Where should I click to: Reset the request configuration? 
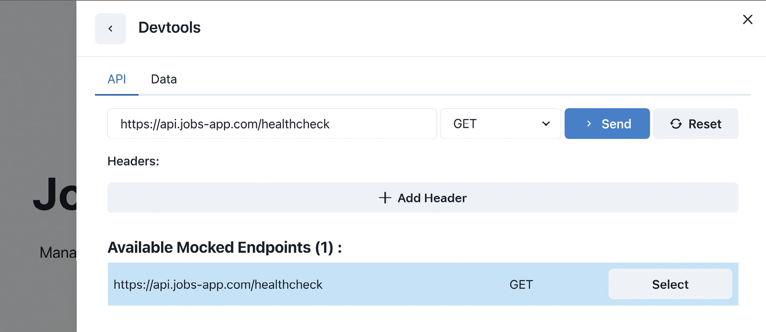tap(695, 124)
